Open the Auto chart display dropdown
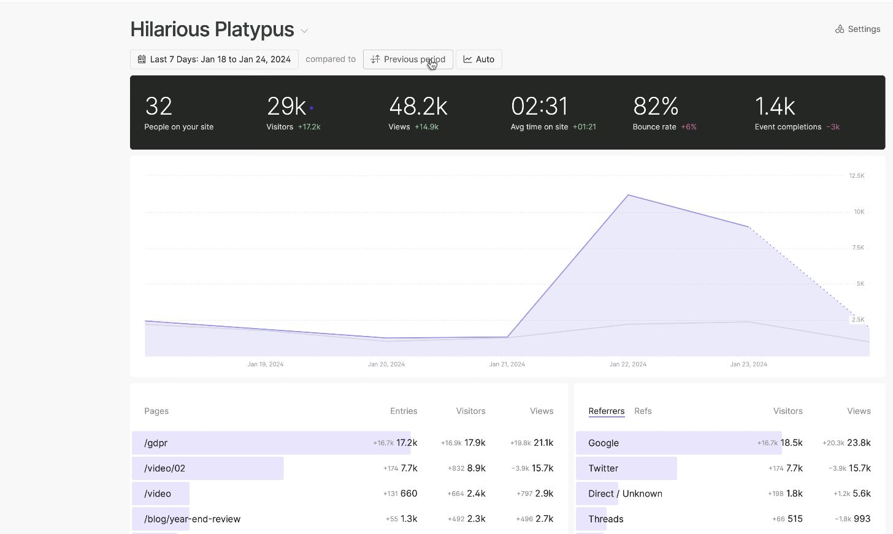 pos(479,59)
